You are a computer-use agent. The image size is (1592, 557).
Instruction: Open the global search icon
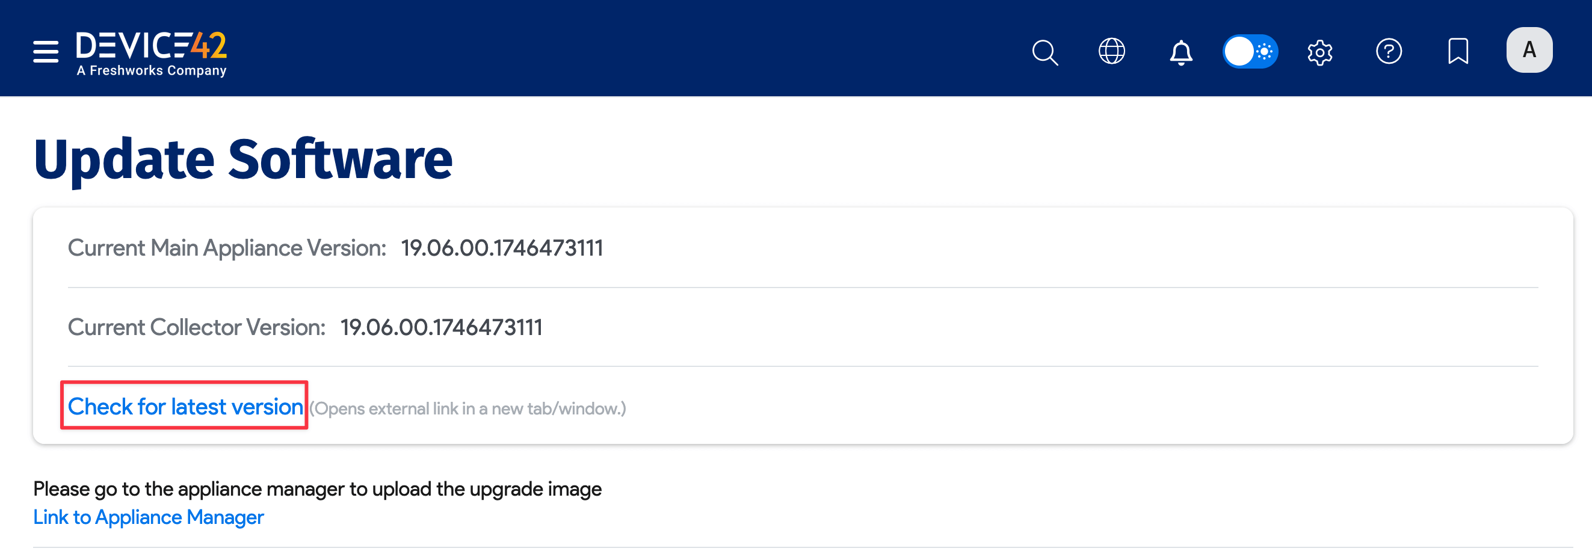click(x=1044, y=51)
